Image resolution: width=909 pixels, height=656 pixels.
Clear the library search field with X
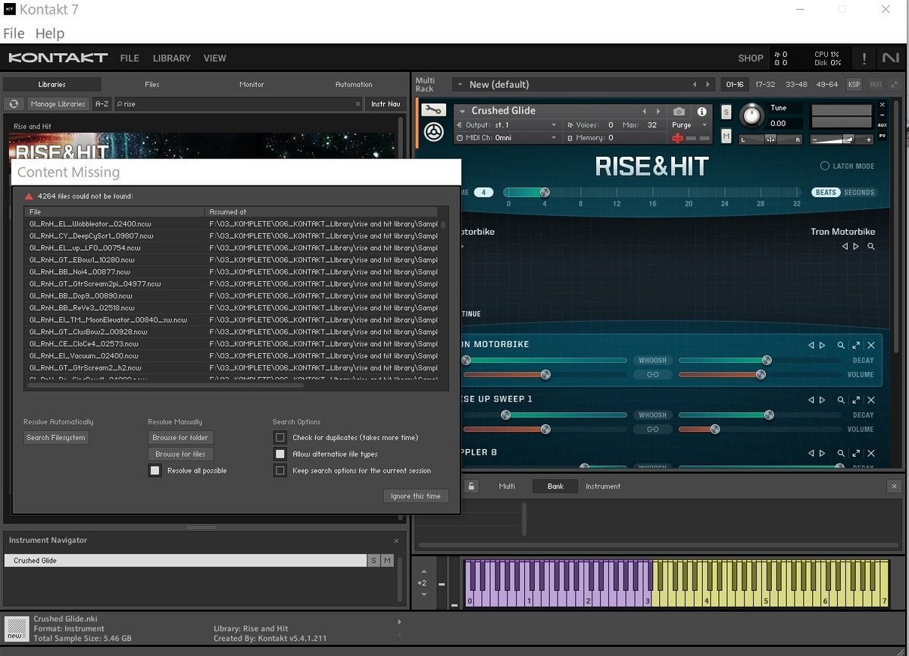(x=358, y=104)
